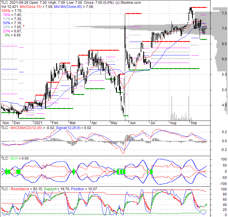
Task: Click the Aug label on time axis
Action: tap(173, 123)
